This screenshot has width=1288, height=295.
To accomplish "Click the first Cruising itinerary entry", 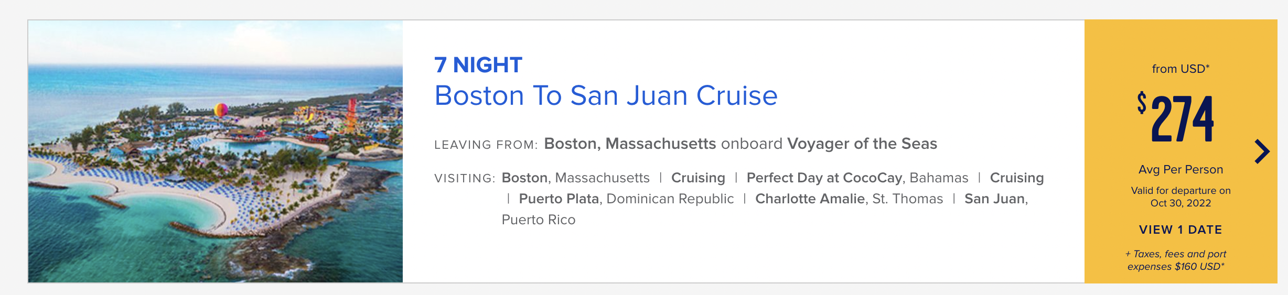I will click(698, 178).
